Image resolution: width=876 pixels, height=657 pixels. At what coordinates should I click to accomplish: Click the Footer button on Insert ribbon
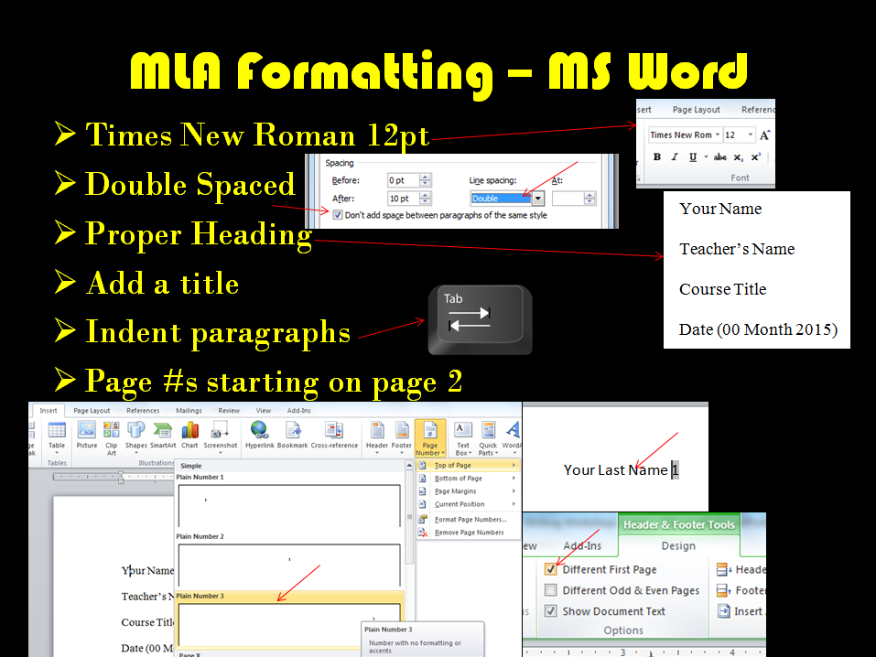(401, 436)
